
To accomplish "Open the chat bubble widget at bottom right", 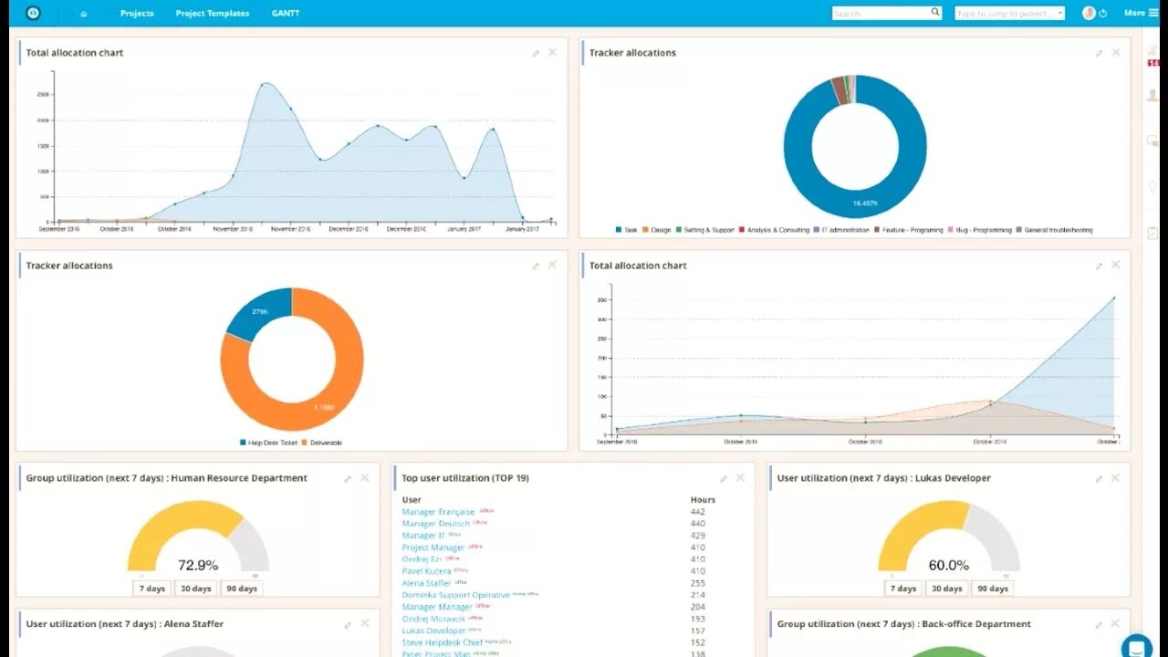I will (1137, 647).
